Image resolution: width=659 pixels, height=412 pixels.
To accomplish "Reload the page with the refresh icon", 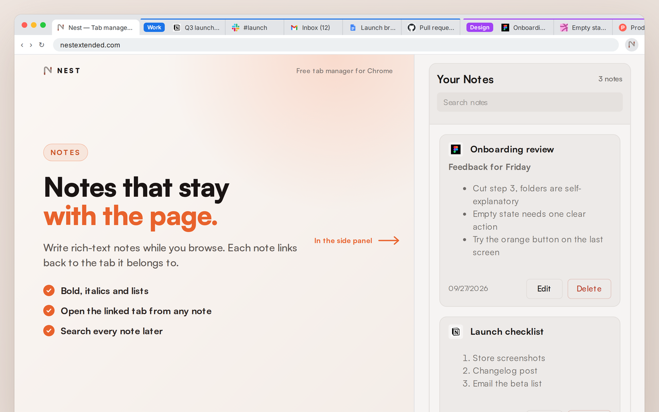I will [42, 45].
